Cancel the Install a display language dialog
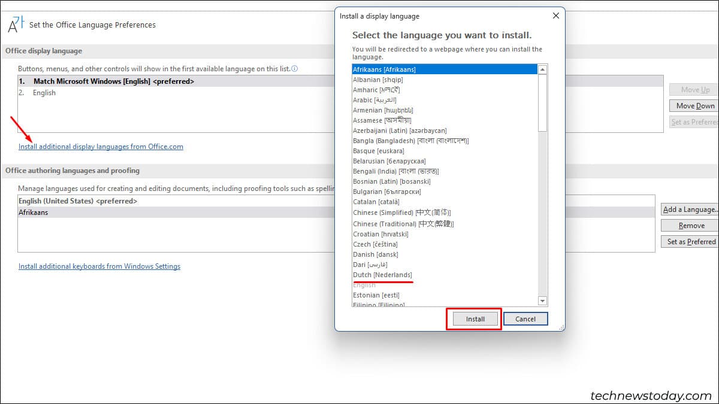Image resolution: width=719 pixels, height=404 pixels. click(x=525, y=319)
